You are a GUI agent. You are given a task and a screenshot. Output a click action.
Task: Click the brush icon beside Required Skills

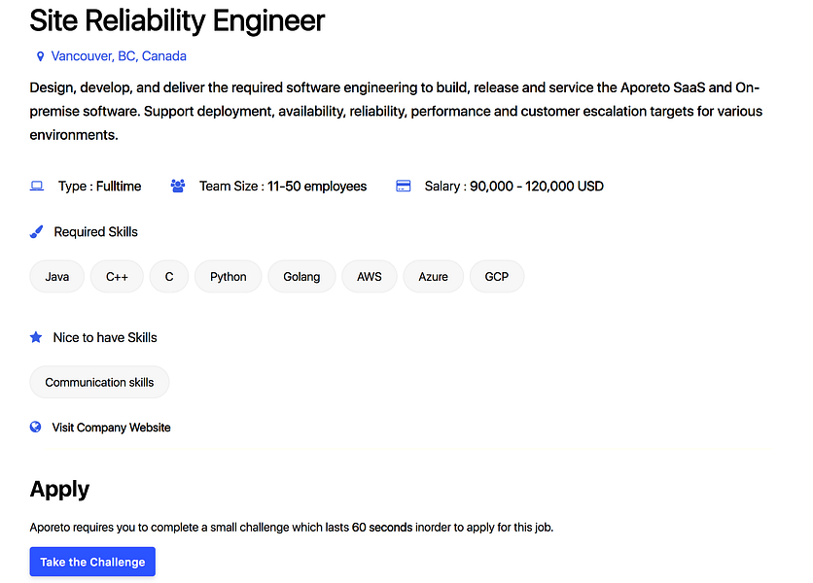click(36, 231)
